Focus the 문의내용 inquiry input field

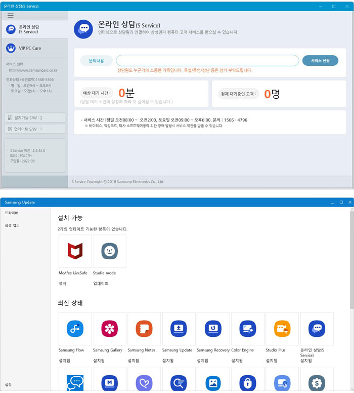207,60
